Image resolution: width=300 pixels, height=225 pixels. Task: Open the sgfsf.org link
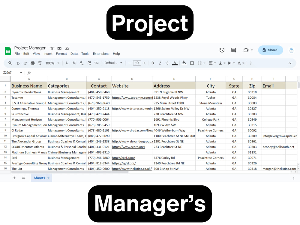pos(124,163)
